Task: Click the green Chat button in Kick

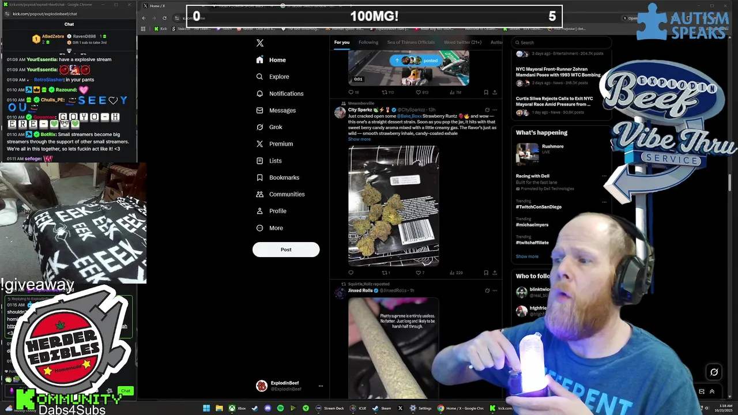Action: [x=126, y=391]
